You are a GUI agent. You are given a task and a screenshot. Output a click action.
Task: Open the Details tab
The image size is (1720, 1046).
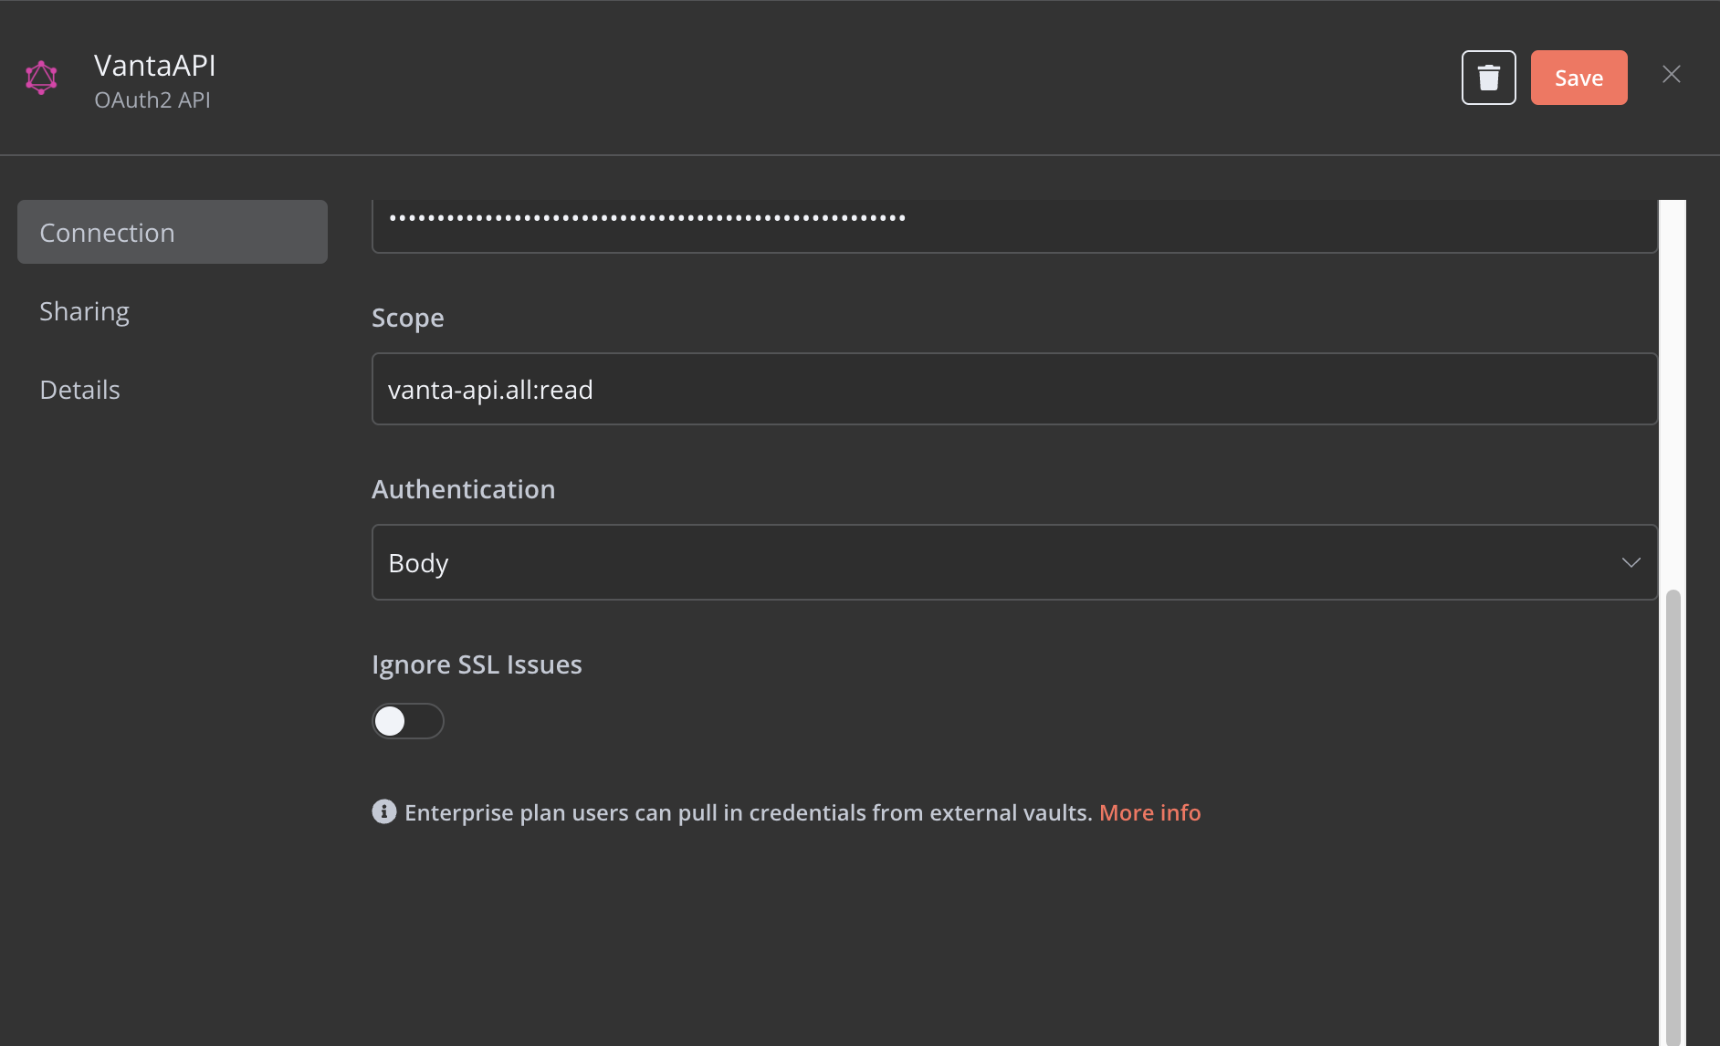(80, 390)
